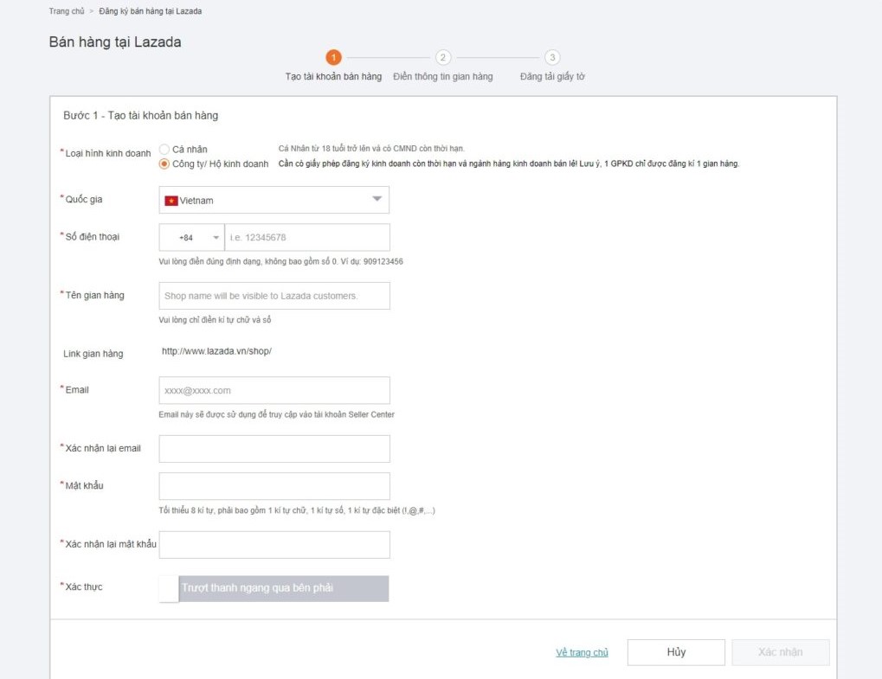Select Công ty/ Hộ kinh doanh option
Image resolution: width=882 pixels, height=679 pixels.
click(x=164, y=164)
